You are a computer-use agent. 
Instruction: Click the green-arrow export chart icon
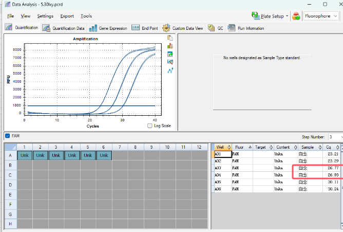(170, 54)
